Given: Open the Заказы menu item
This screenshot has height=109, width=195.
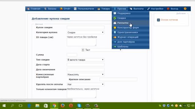Looking at the screenshot, I should (50, 9).
